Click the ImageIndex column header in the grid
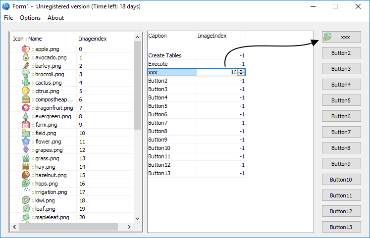 pyautogui.click(x=221, y=36)
